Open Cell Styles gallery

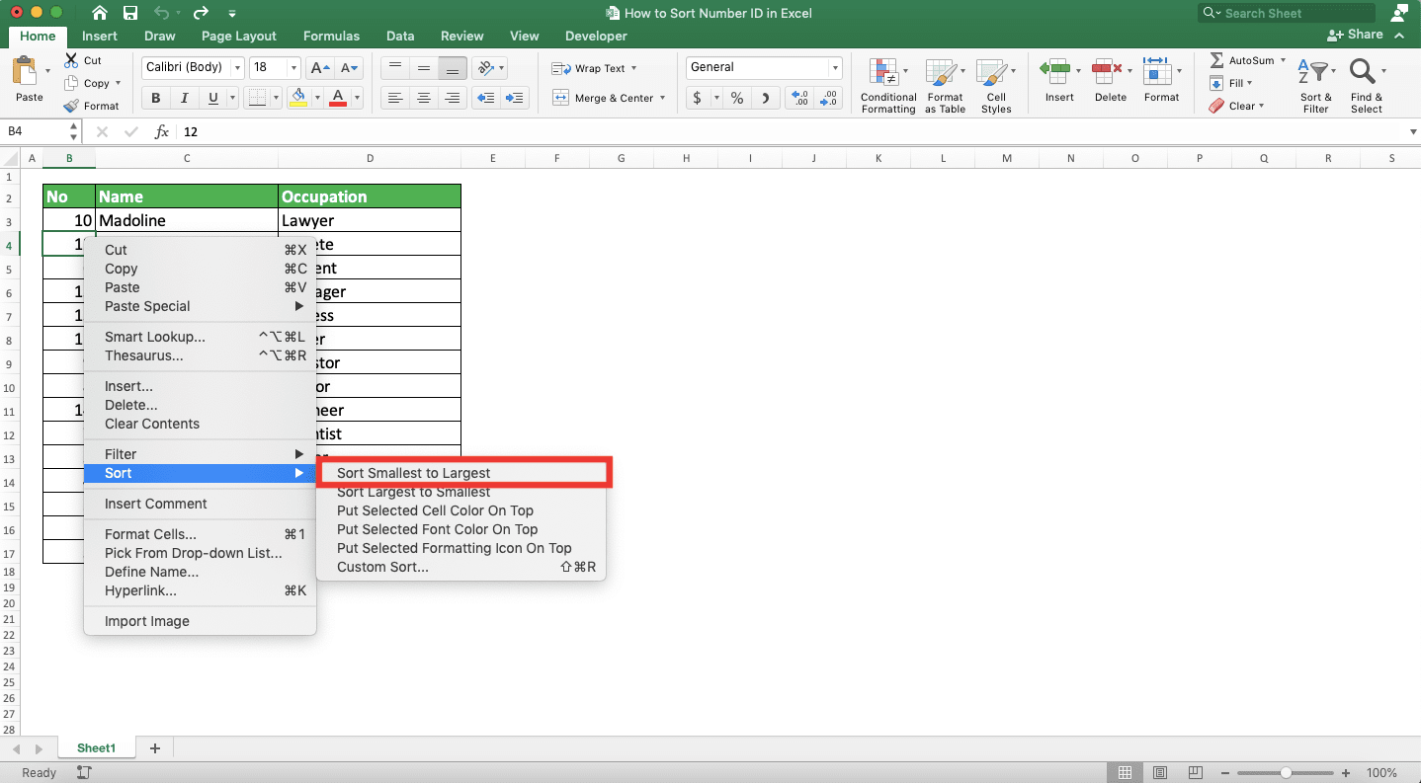tap(995, 85)
